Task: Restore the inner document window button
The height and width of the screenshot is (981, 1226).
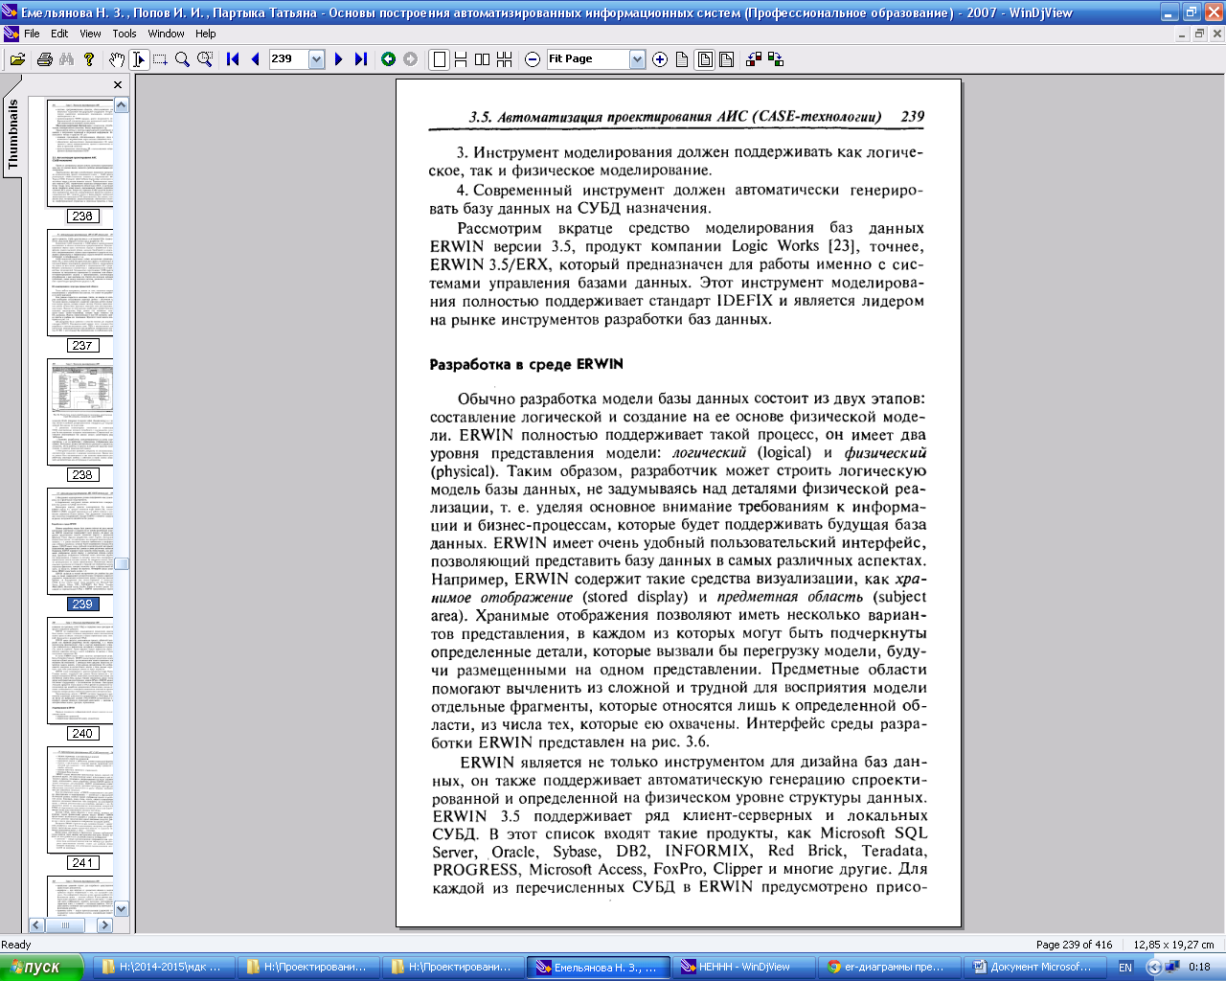Action: [x=1199, y=34]
